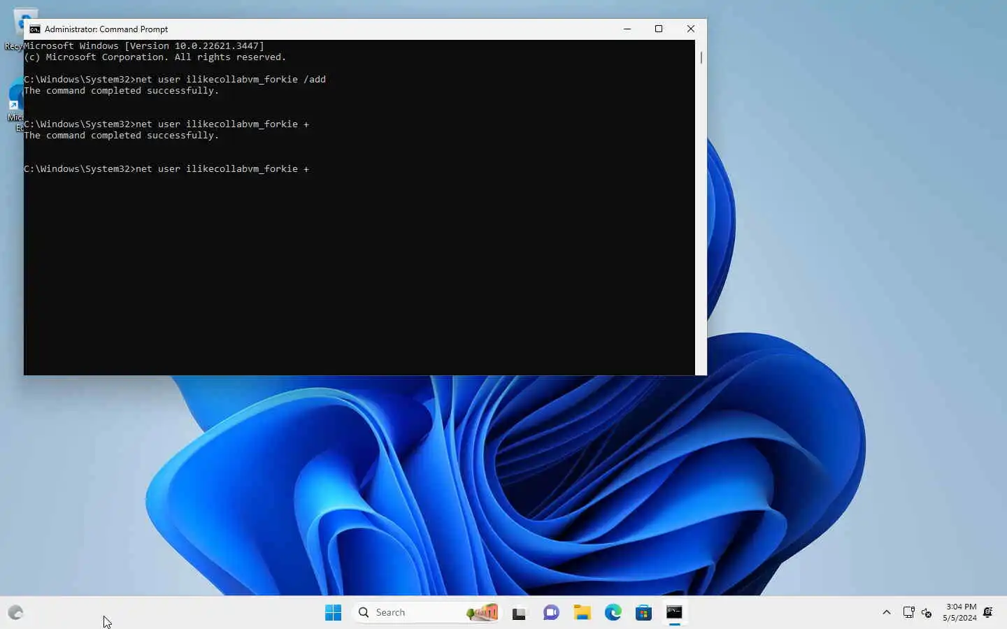Click the 'Microsoft Windows [Version 10.0.22621.3447]' line
1007x629 pixels.
[144, 46]
